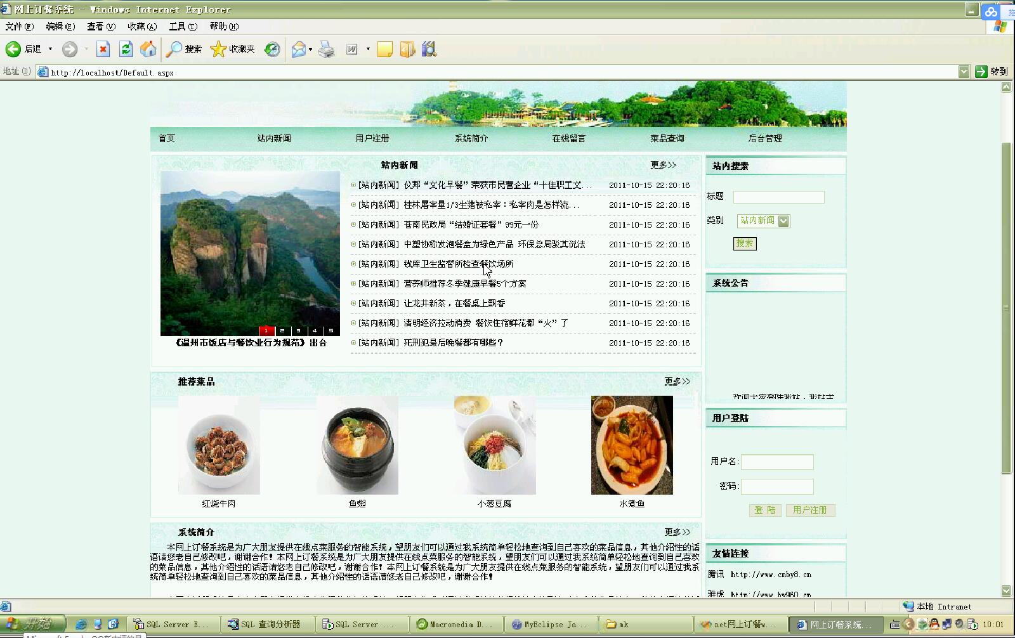This screenshot has width=1015, height=638.
Task: Open 后台管理 navigation link
Action: (x=765, y=138)
